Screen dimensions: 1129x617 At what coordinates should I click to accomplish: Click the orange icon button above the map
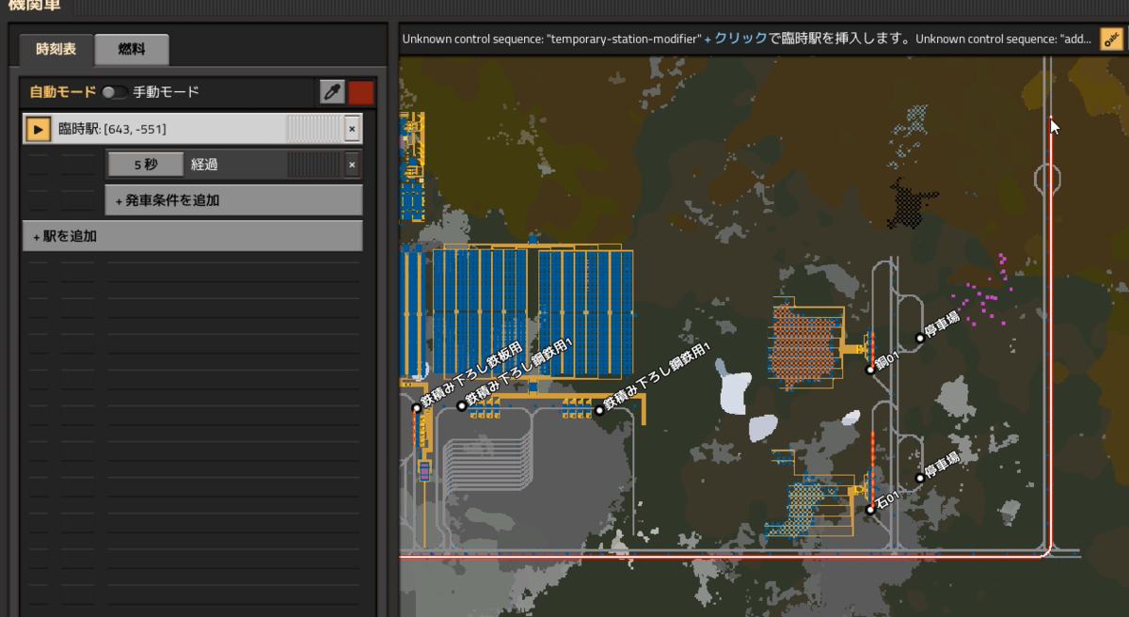(x=1111, y=40)
